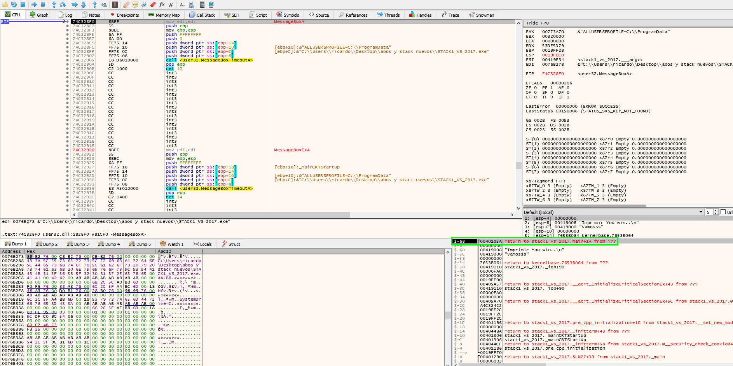Run the program with the blue arrow
The height and width of the screenshot is (366, 733).
point(34,4)
